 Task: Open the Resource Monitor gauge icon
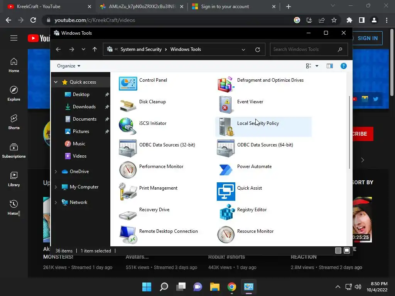tap(226, 235)
